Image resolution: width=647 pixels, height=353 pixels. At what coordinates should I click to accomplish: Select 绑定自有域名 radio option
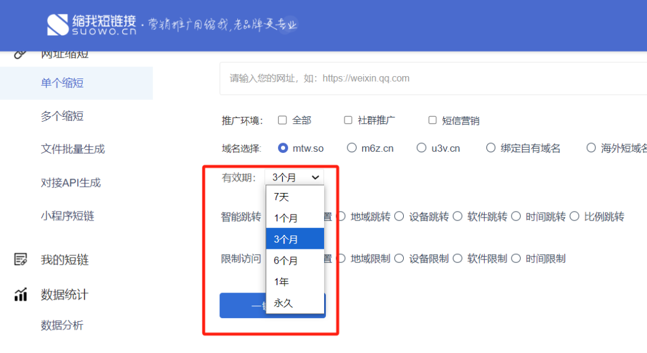point(491,148)
